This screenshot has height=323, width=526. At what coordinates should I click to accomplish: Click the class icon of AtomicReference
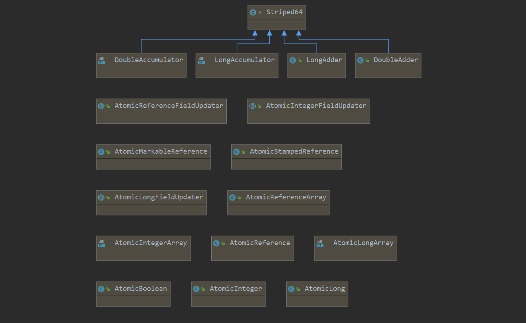(216, 243)
